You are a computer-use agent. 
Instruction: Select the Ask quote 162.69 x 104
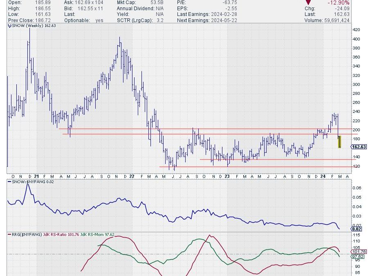coord(89,2)
